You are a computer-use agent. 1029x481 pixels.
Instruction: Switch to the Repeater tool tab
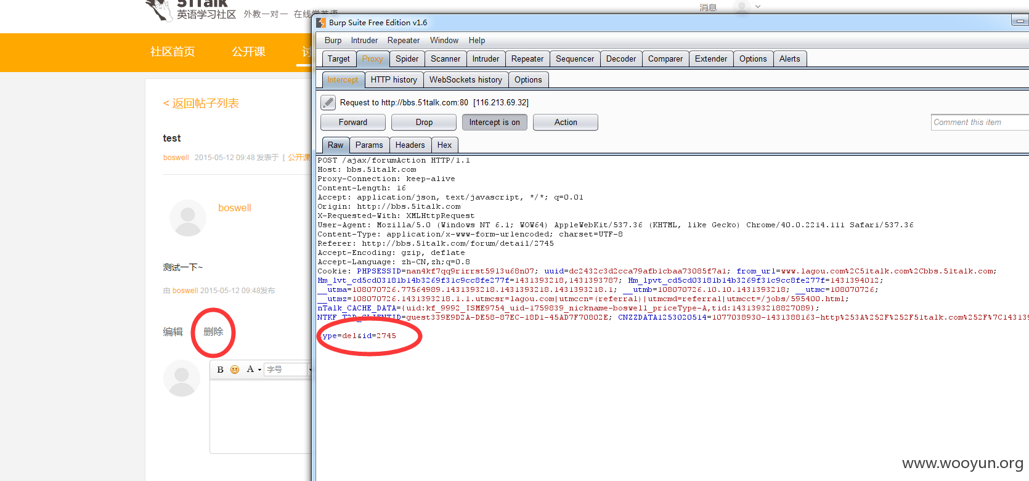coord(527,59)
